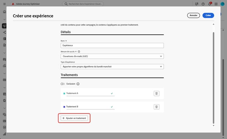Open the hamburger navigation menu
227x139 pixels.
[x=4, y=4]
